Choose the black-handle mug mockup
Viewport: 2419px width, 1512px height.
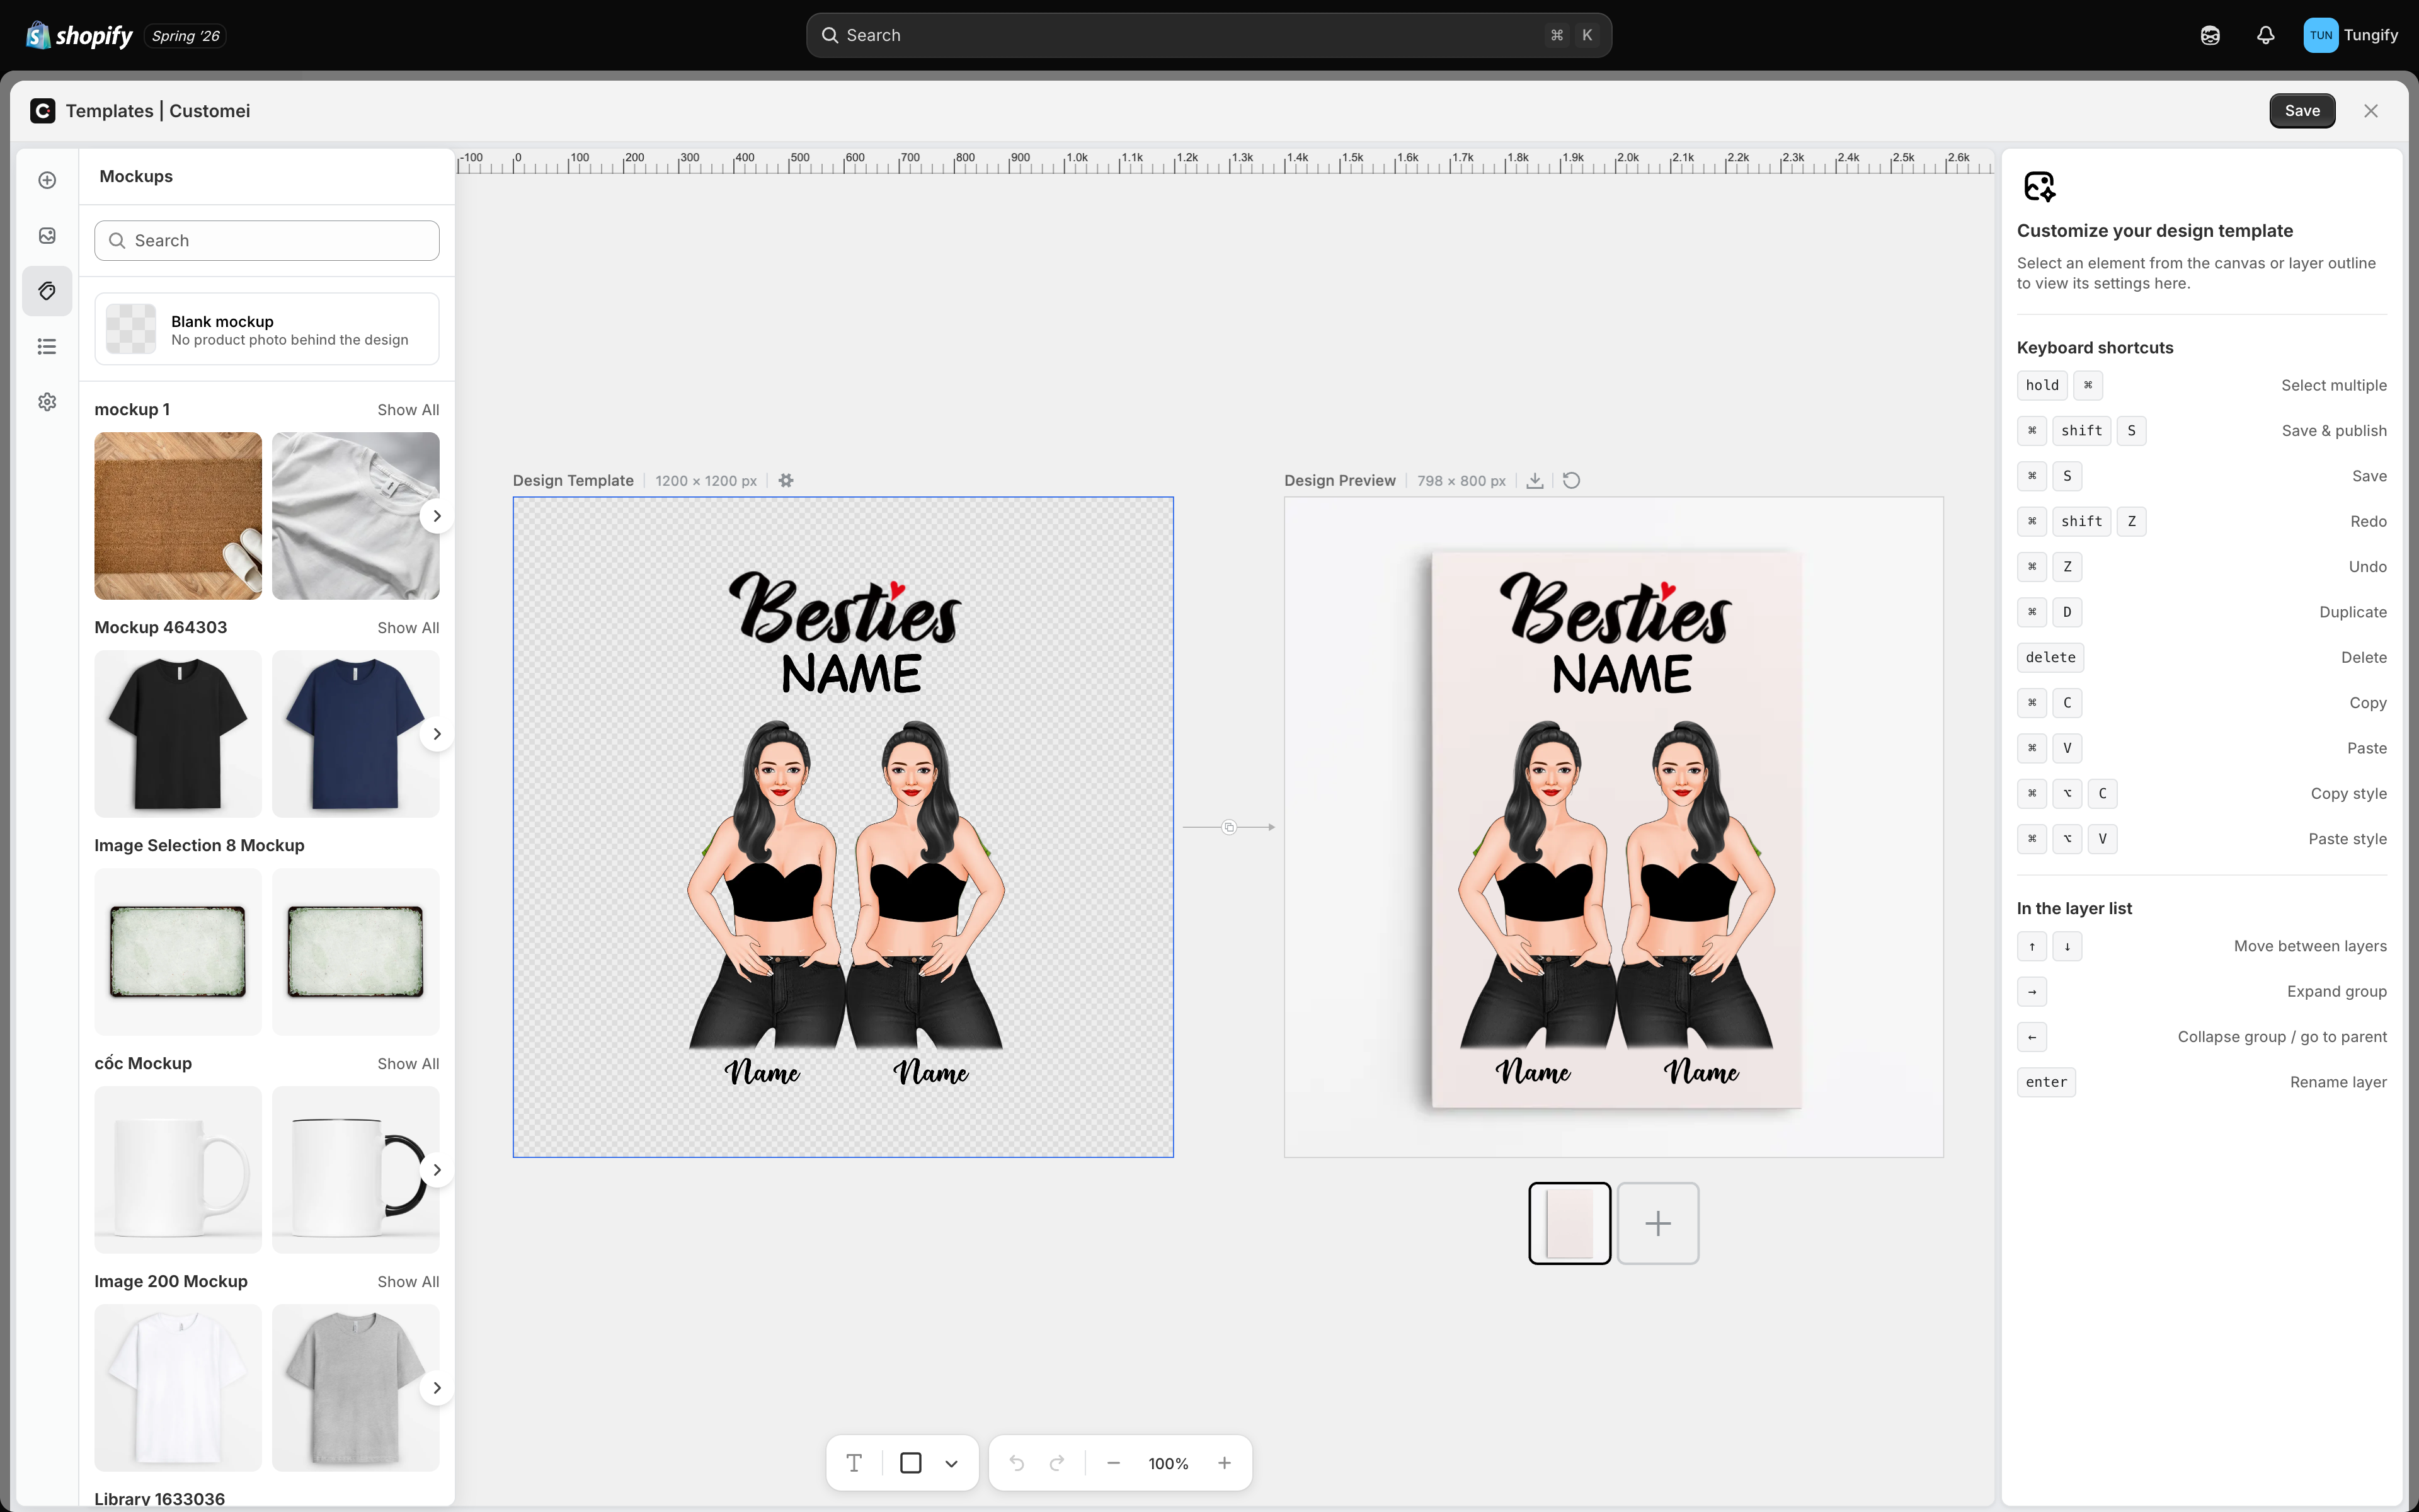(x=355, y=1170)
